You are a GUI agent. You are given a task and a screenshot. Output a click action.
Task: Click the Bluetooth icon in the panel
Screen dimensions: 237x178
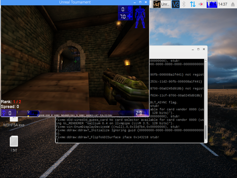184,4
